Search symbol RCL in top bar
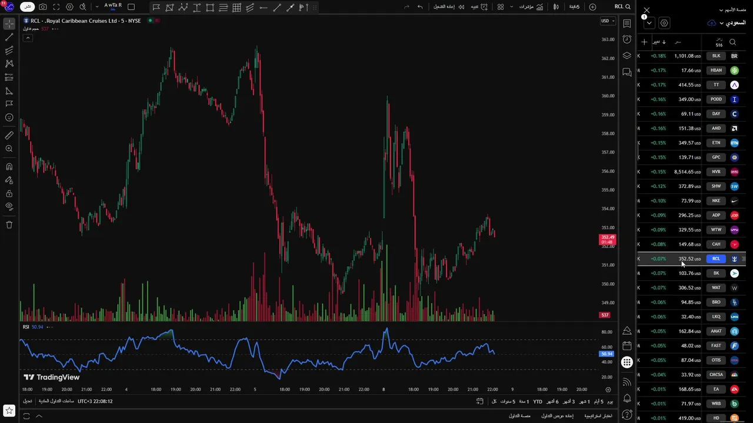Image resolution: width=753 pixels, height=423 pixels. point(622,7)
